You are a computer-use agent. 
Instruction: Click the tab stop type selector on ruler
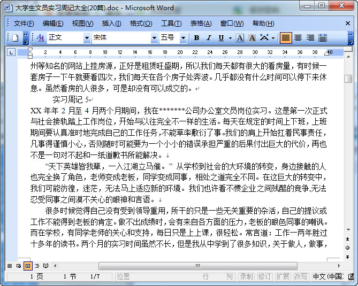(11, 52)
